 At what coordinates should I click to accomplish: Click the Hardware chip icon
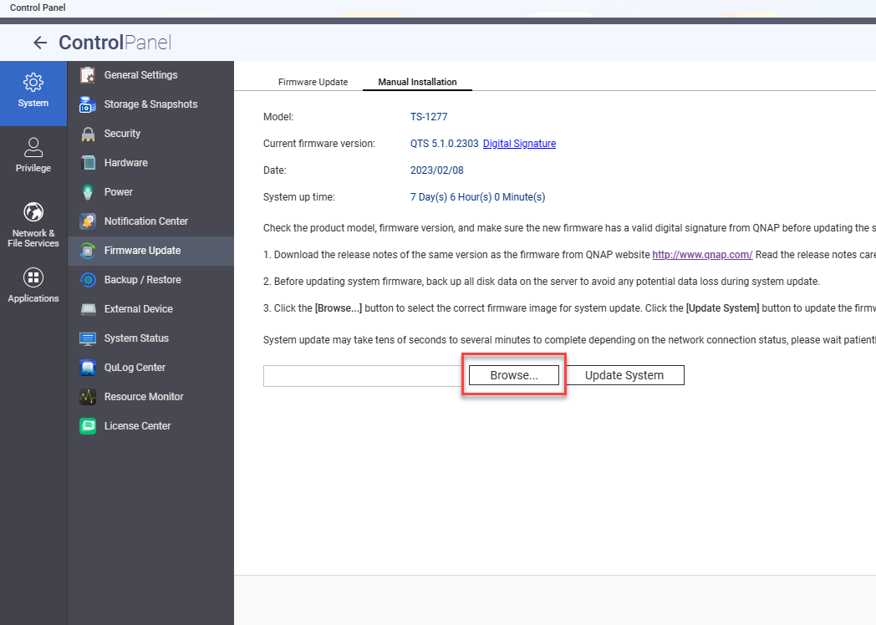tap(88, 163)
